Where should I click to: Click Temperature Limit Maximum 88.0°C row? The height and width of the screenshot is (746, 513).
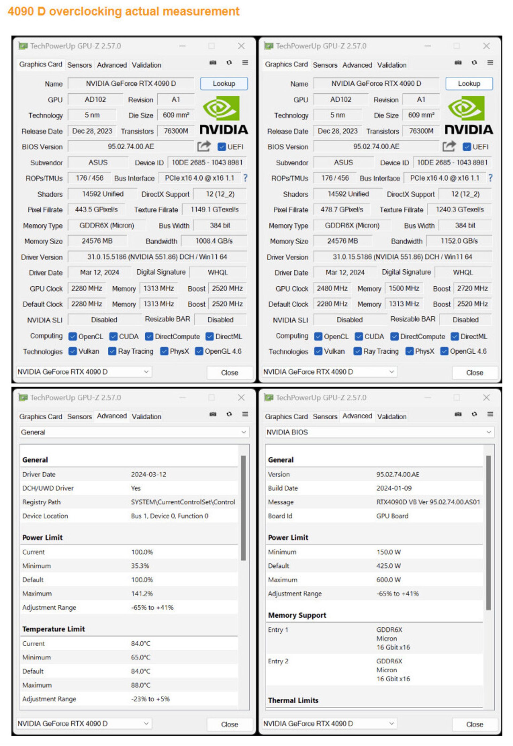click(129, 685)
